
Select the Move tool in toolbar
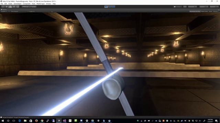[x=7, y=7]
